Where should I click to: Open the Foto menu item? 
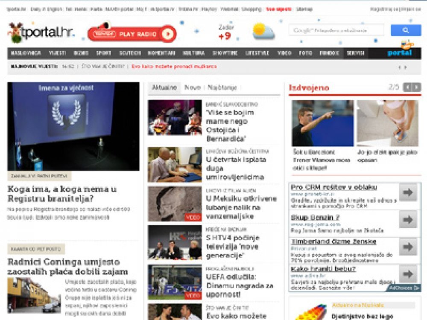coord(305,53)
